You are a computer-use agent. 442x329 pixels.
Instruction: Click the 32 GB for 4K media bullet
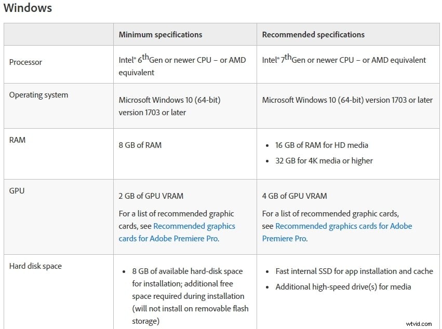(x=324, y=161)
